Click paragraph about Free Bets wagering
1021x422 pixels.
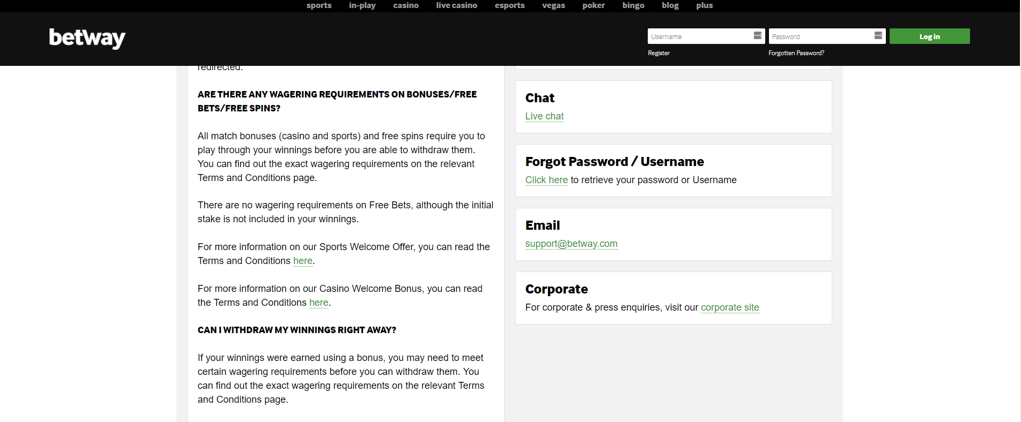pyautogui.click(x=345, y=212)
